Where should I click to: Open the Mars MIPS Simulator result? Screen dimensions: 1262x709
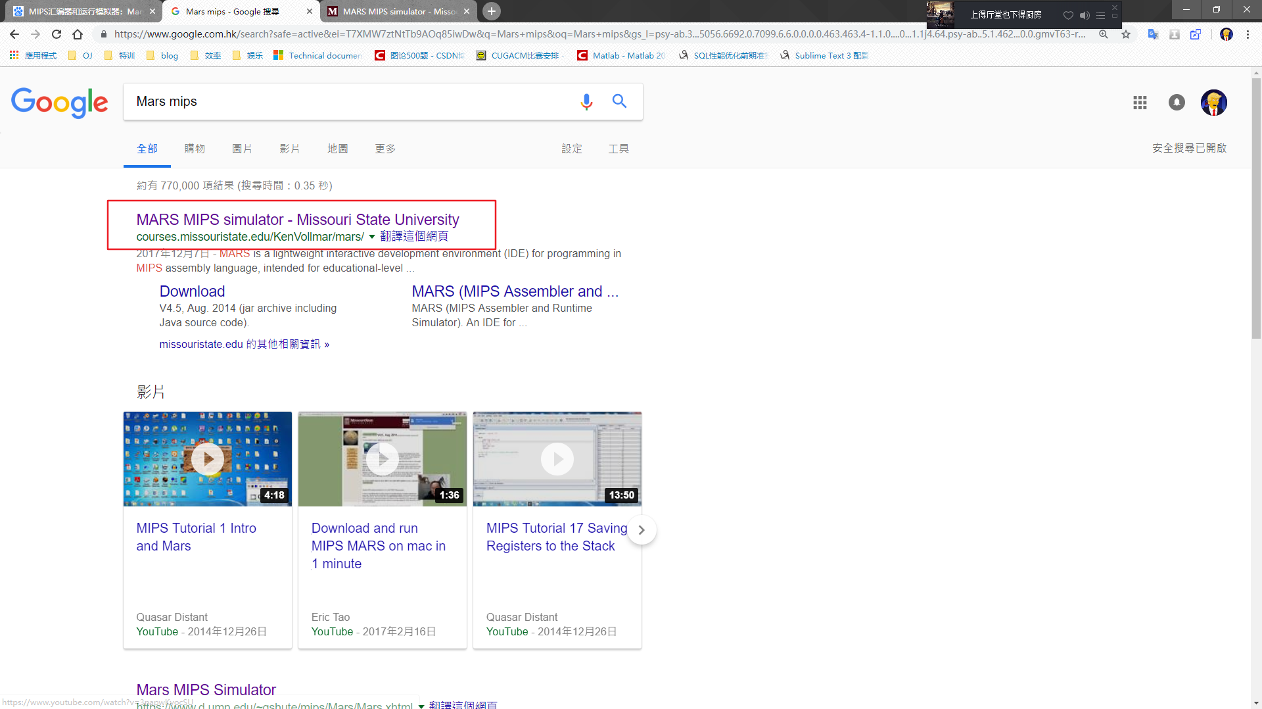(206, 690)
